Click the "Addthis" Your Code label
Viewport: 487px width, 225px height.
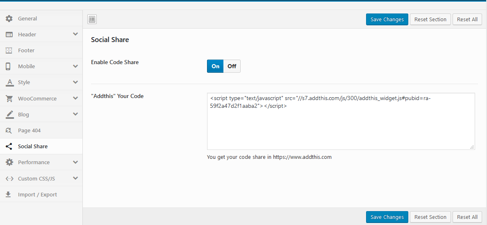click(117, 96)
